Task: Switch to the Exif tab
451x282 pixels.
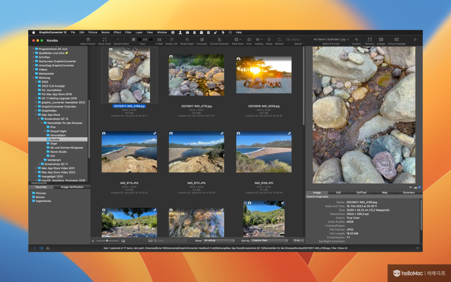Action: tap(338, 193)
